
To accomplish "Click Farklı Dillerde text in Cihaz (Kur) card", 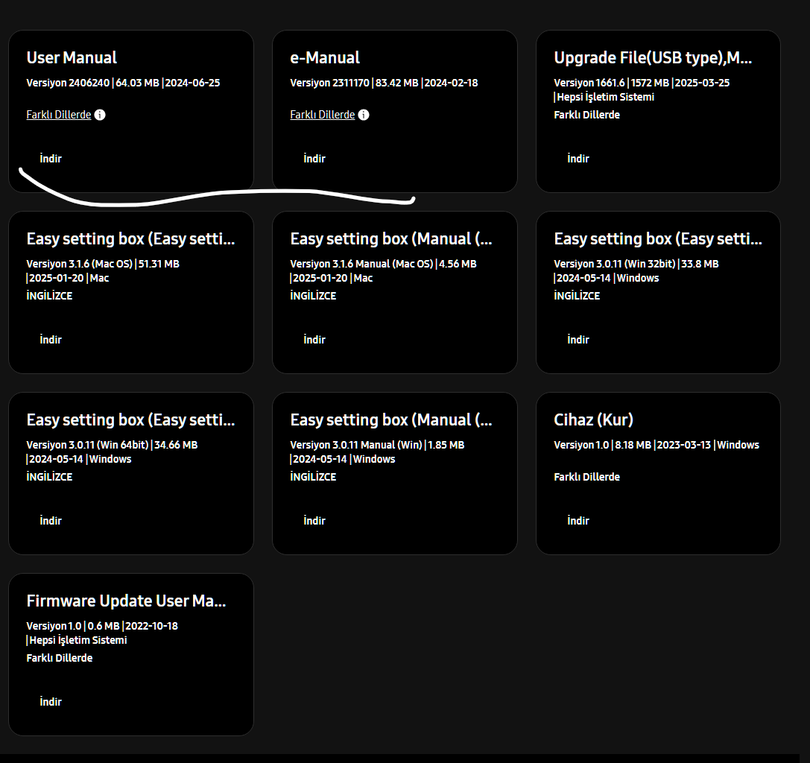I will click(586, 477).
